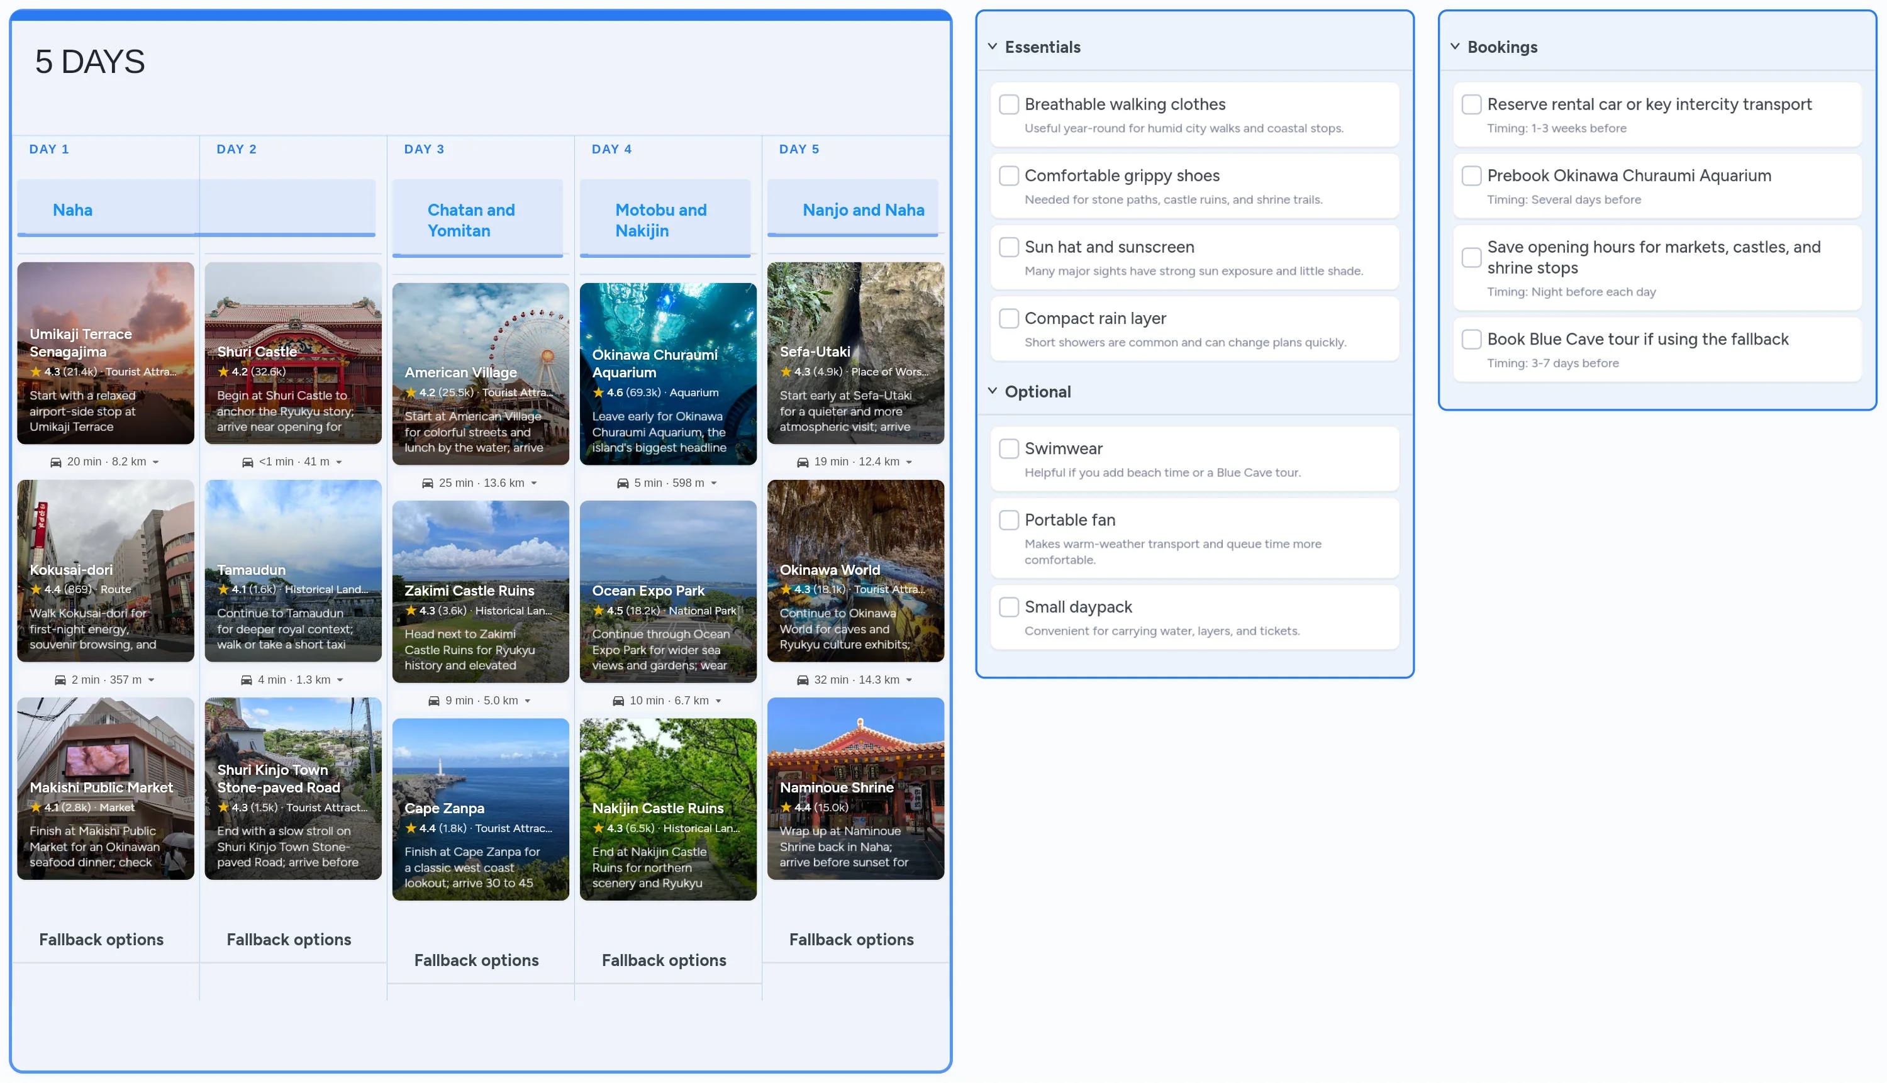Click car icon beside 20 min · 8.2 km

point(56,462)
